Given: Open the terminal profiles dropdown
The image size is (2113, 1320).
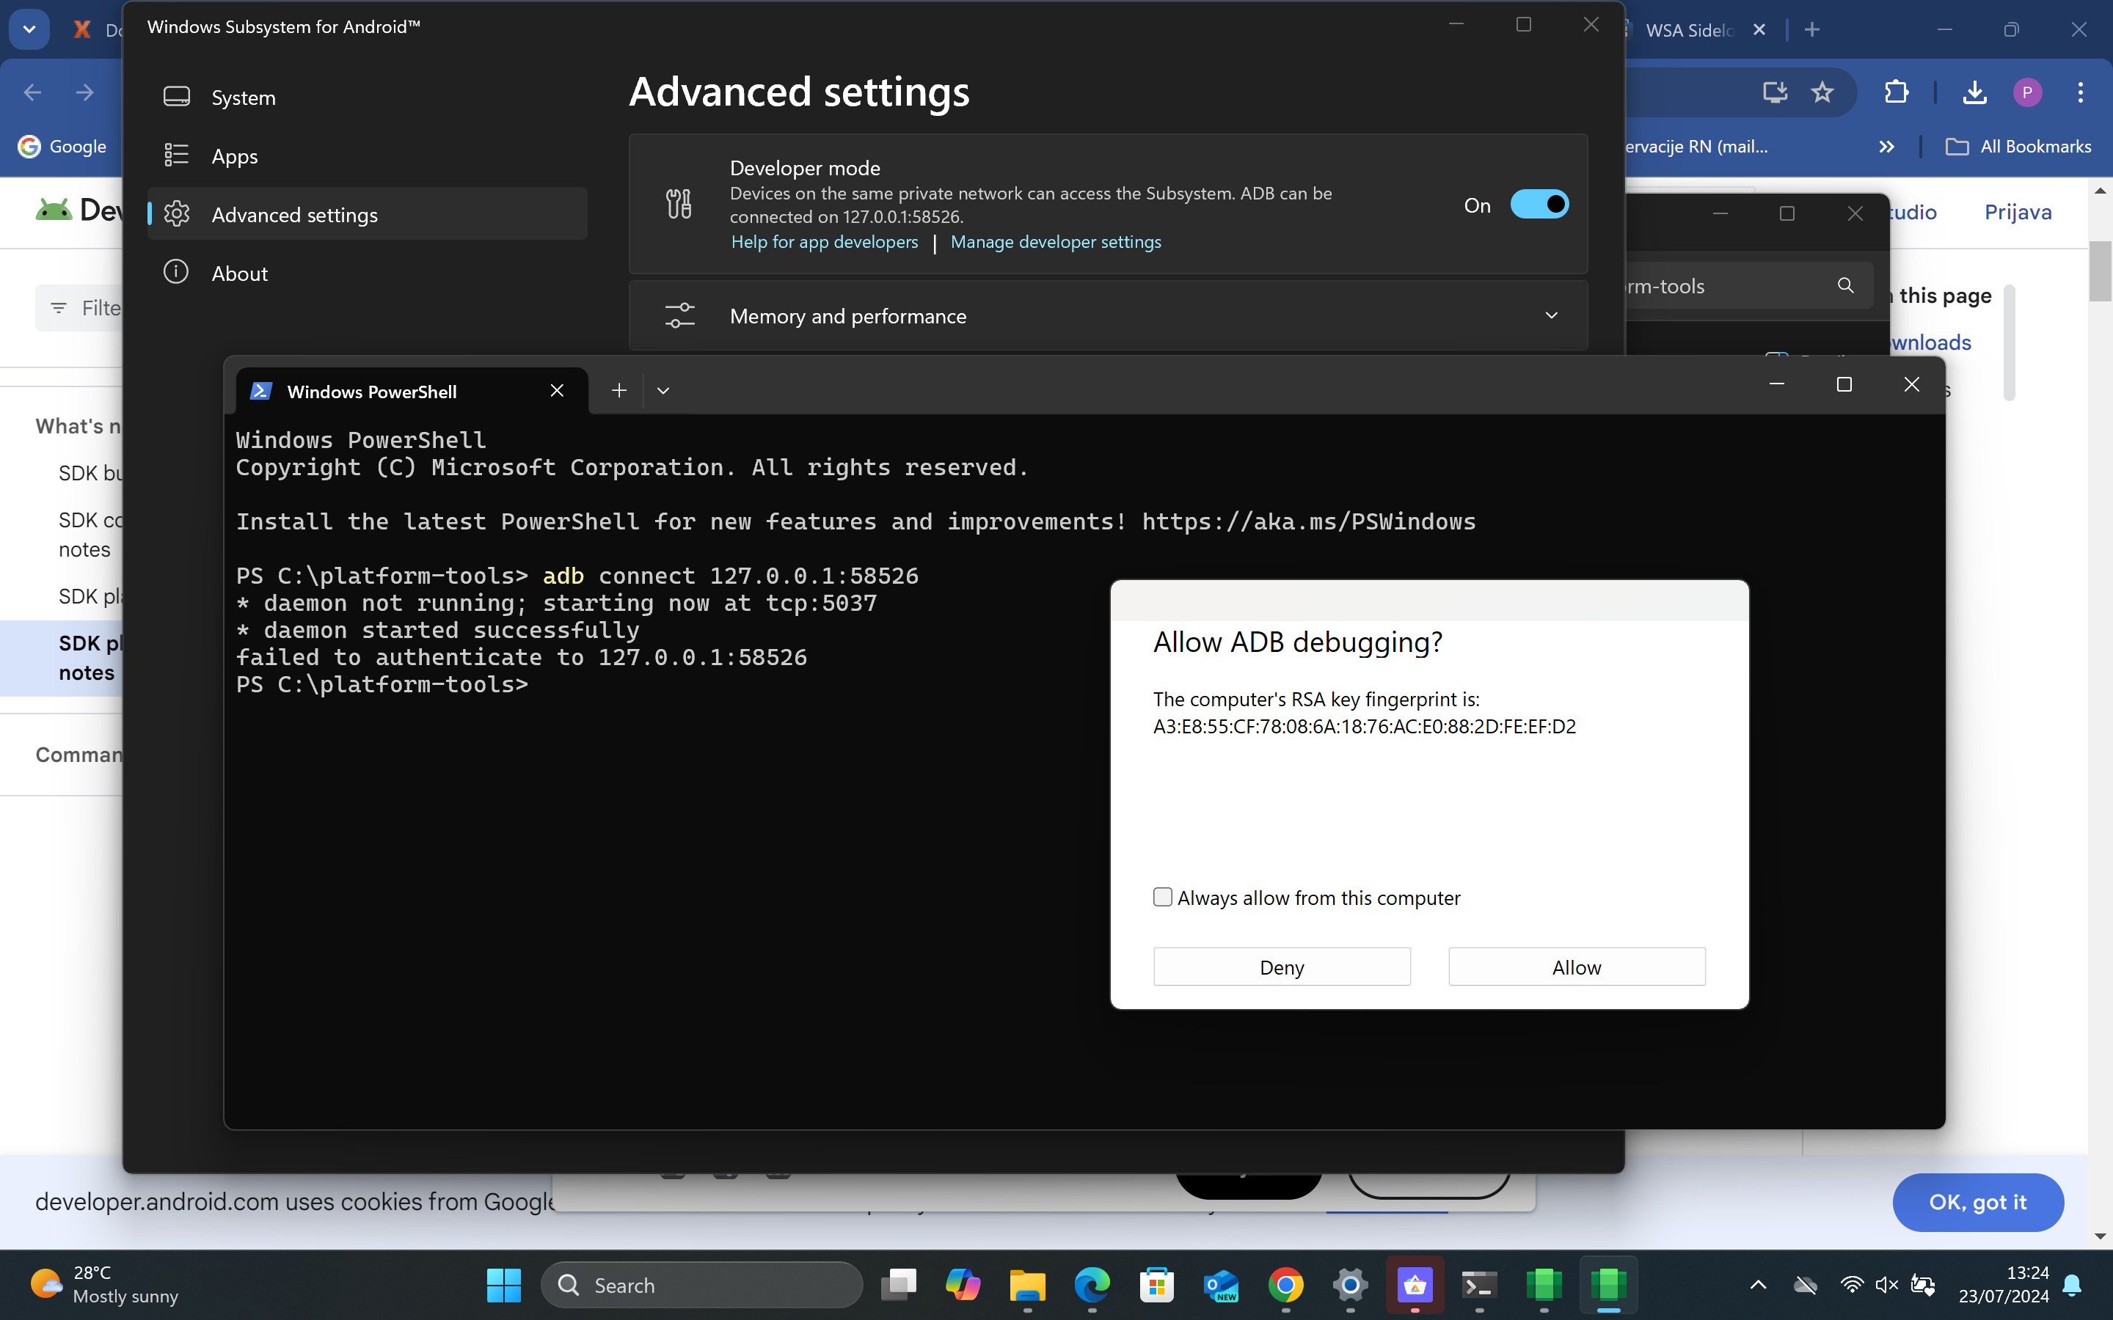Looking at the screenshot, I should 663,390.
